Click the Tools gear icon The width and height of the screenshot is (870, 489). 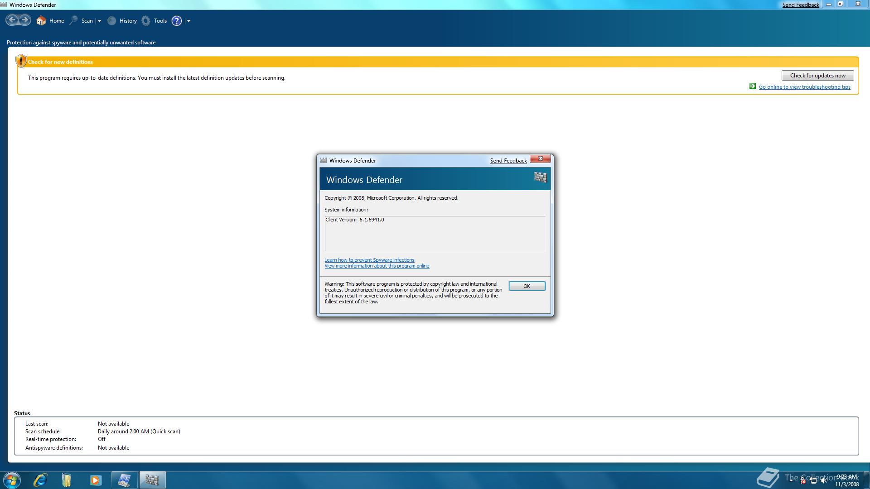tap(146, 20)
